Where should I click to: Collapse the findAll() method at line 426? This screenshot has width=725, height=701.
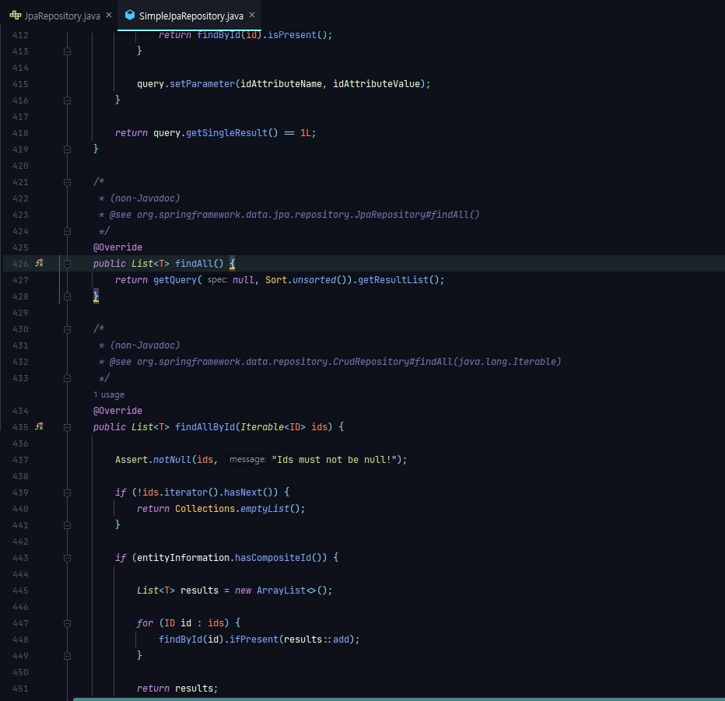pyautogui.click(x=67, y=264)
